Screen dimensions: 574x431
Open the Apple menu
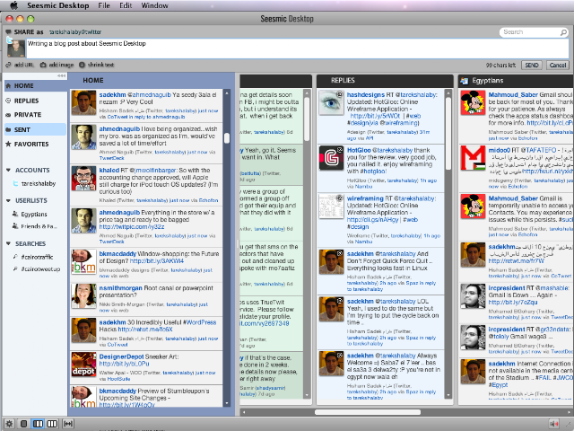tap(14, 5)
